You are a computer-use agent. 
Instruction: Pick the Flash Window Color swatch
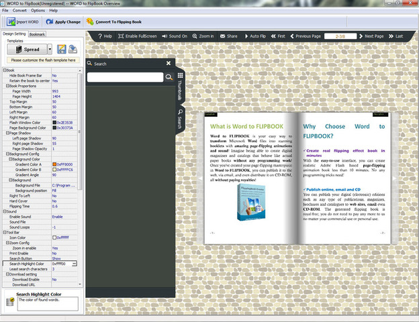pyautogui.click(x=54, y=123)
